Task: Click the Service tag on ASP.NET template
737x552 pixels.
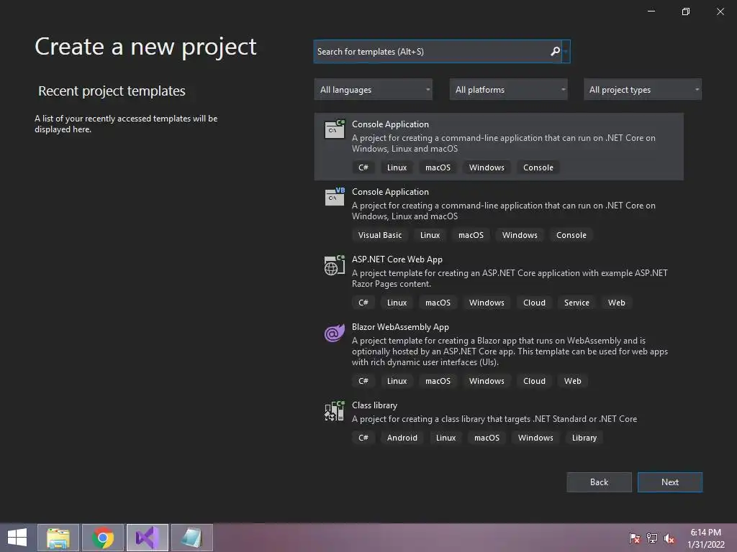Action: tap(577, 303)
